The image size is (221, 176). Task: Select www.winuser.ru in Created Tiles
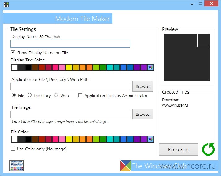tap(175, 105)
